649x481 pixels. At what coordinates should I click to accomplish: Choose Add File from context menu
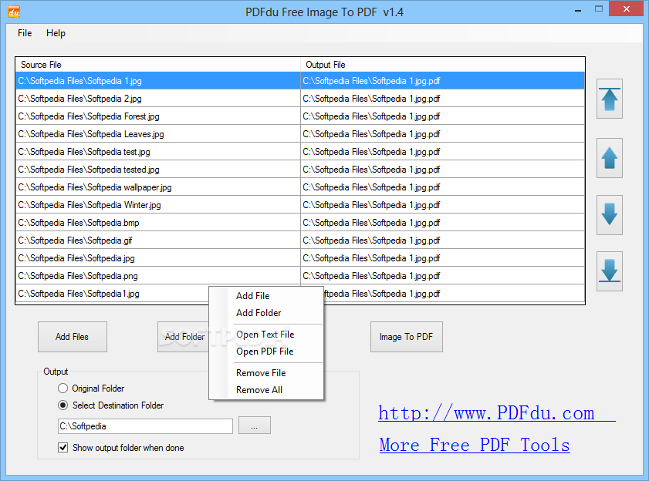253,296
